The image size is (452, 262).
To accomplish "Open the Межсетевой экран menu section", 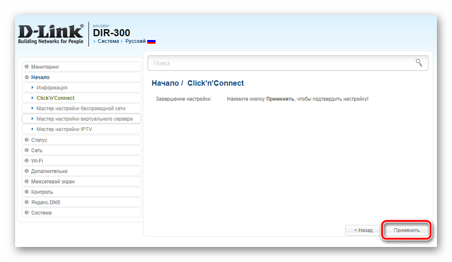I will (x=81, y=181).
